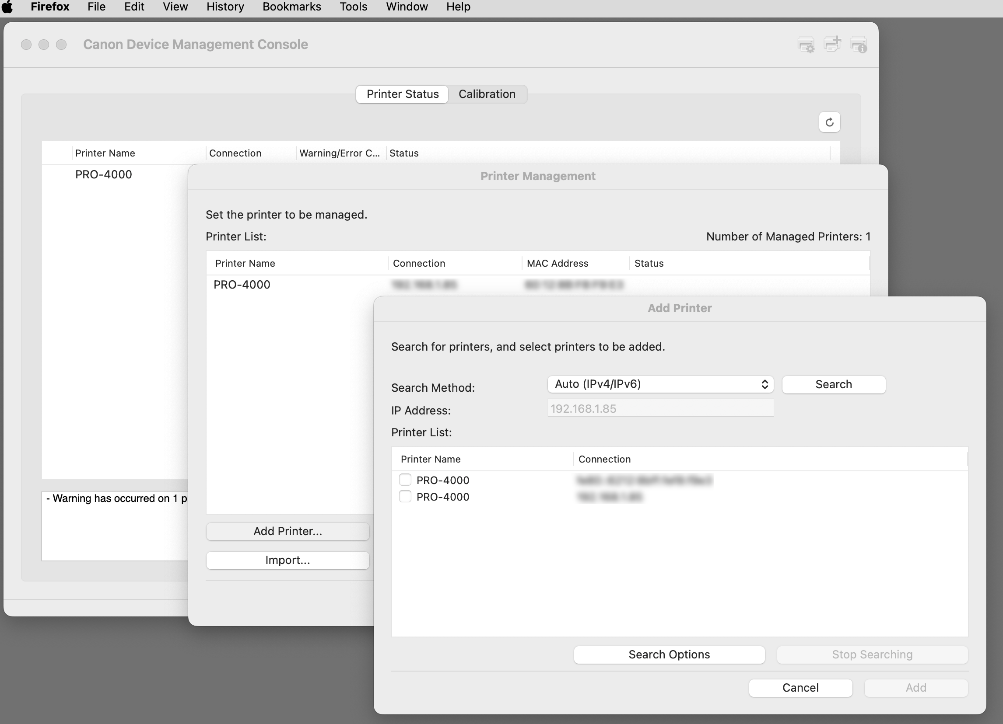1003x724 pixels.
Task: Click the Search Options button
Action: 669,654
